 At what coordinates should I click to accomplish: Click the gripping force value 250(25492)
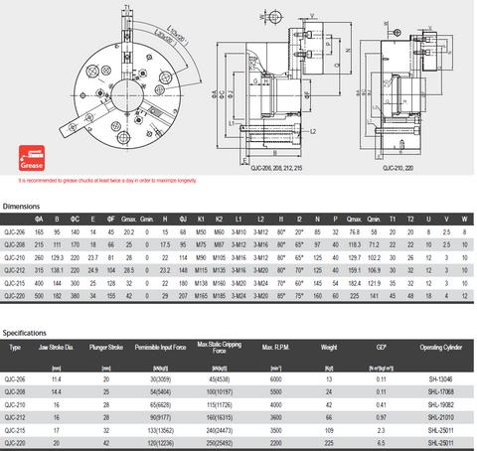(x=220, y=443)
